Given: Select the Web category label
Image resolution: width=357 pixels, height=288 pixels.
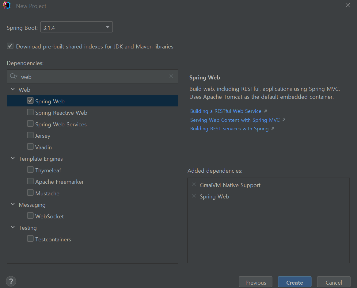Looking at the screenshot, I should tap(24, 90).
